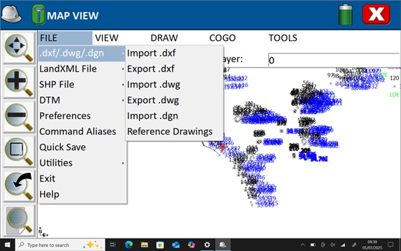
Task: Expand the Utilities submenu
Action: pos(82,163)
